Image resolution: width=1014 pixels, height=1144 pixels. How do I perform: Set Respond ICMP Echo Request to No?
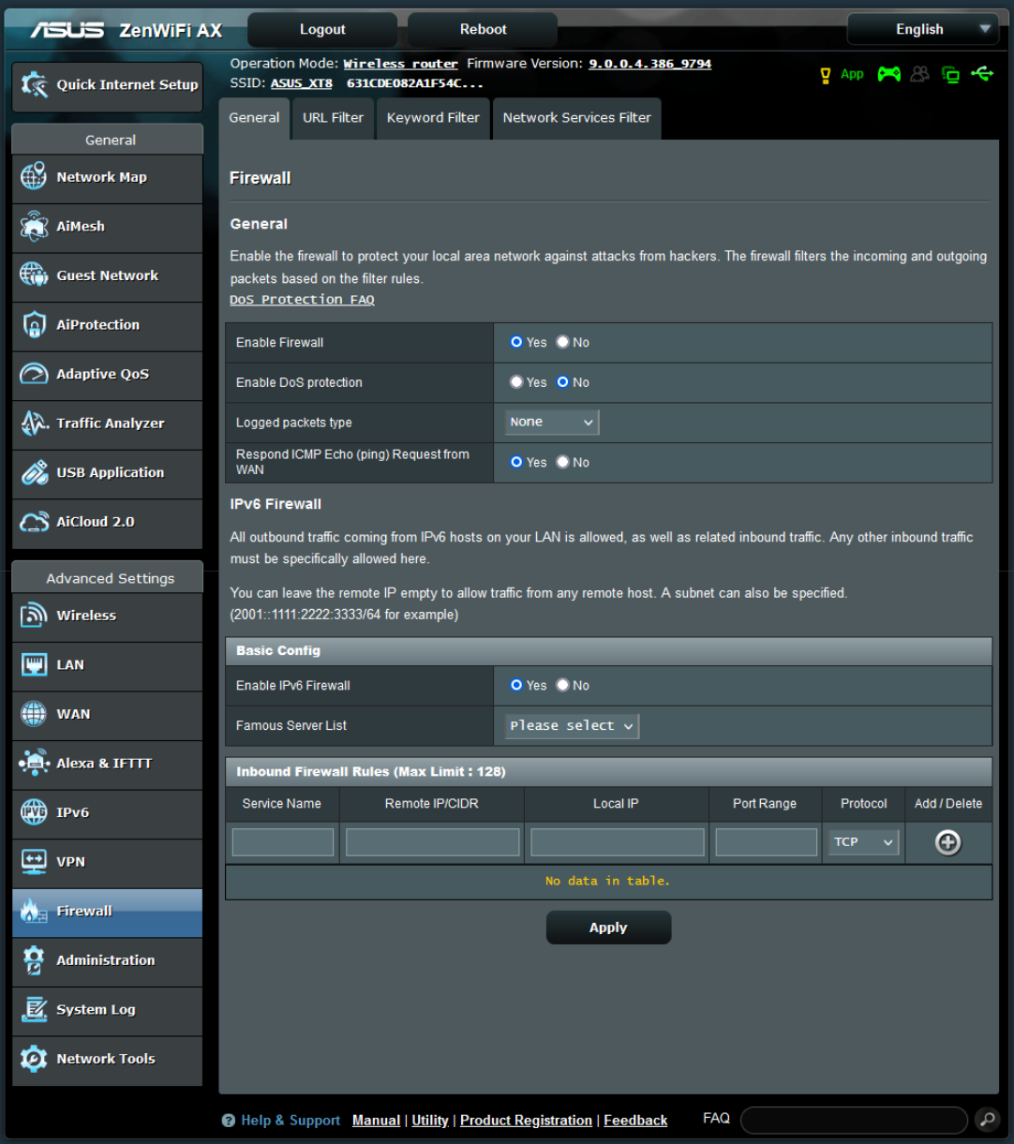(562, 461)
